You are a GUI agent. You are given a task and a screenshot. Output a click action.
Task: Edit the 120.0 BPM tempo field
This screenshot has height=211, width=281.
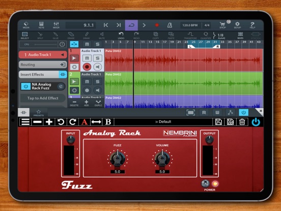(x=190, y=25)
